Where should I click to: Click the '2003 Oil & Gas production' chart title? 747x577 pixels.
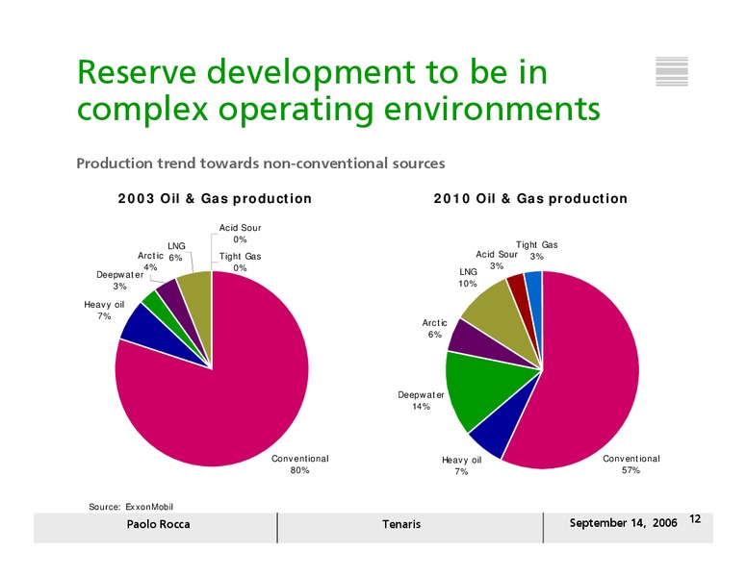click(215, 198)
